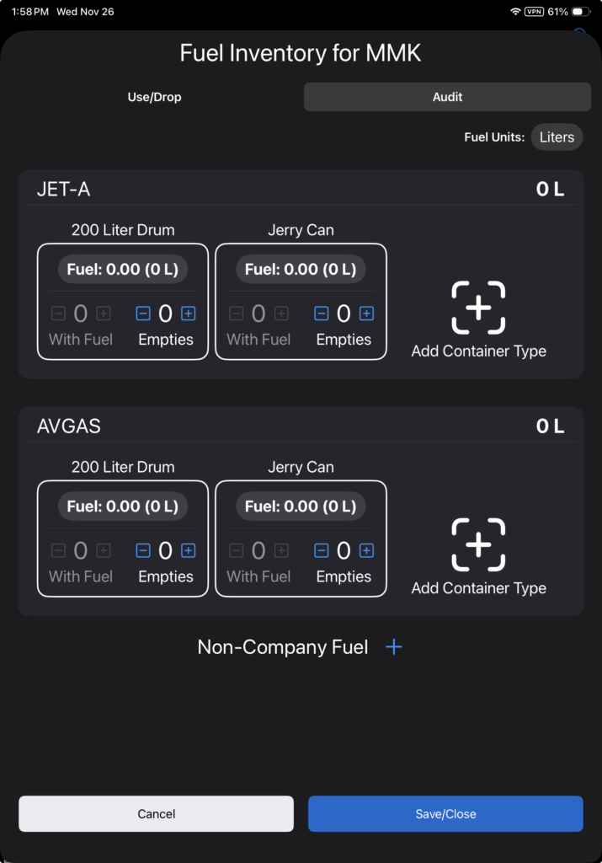Increase Empties for AVGAS 200 Liter Drum
The image size is (602, 863).
click(189, 550)
